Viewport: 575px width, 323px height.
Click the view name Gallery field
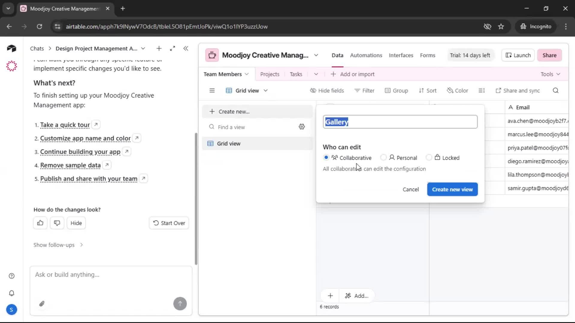point(400,122)
